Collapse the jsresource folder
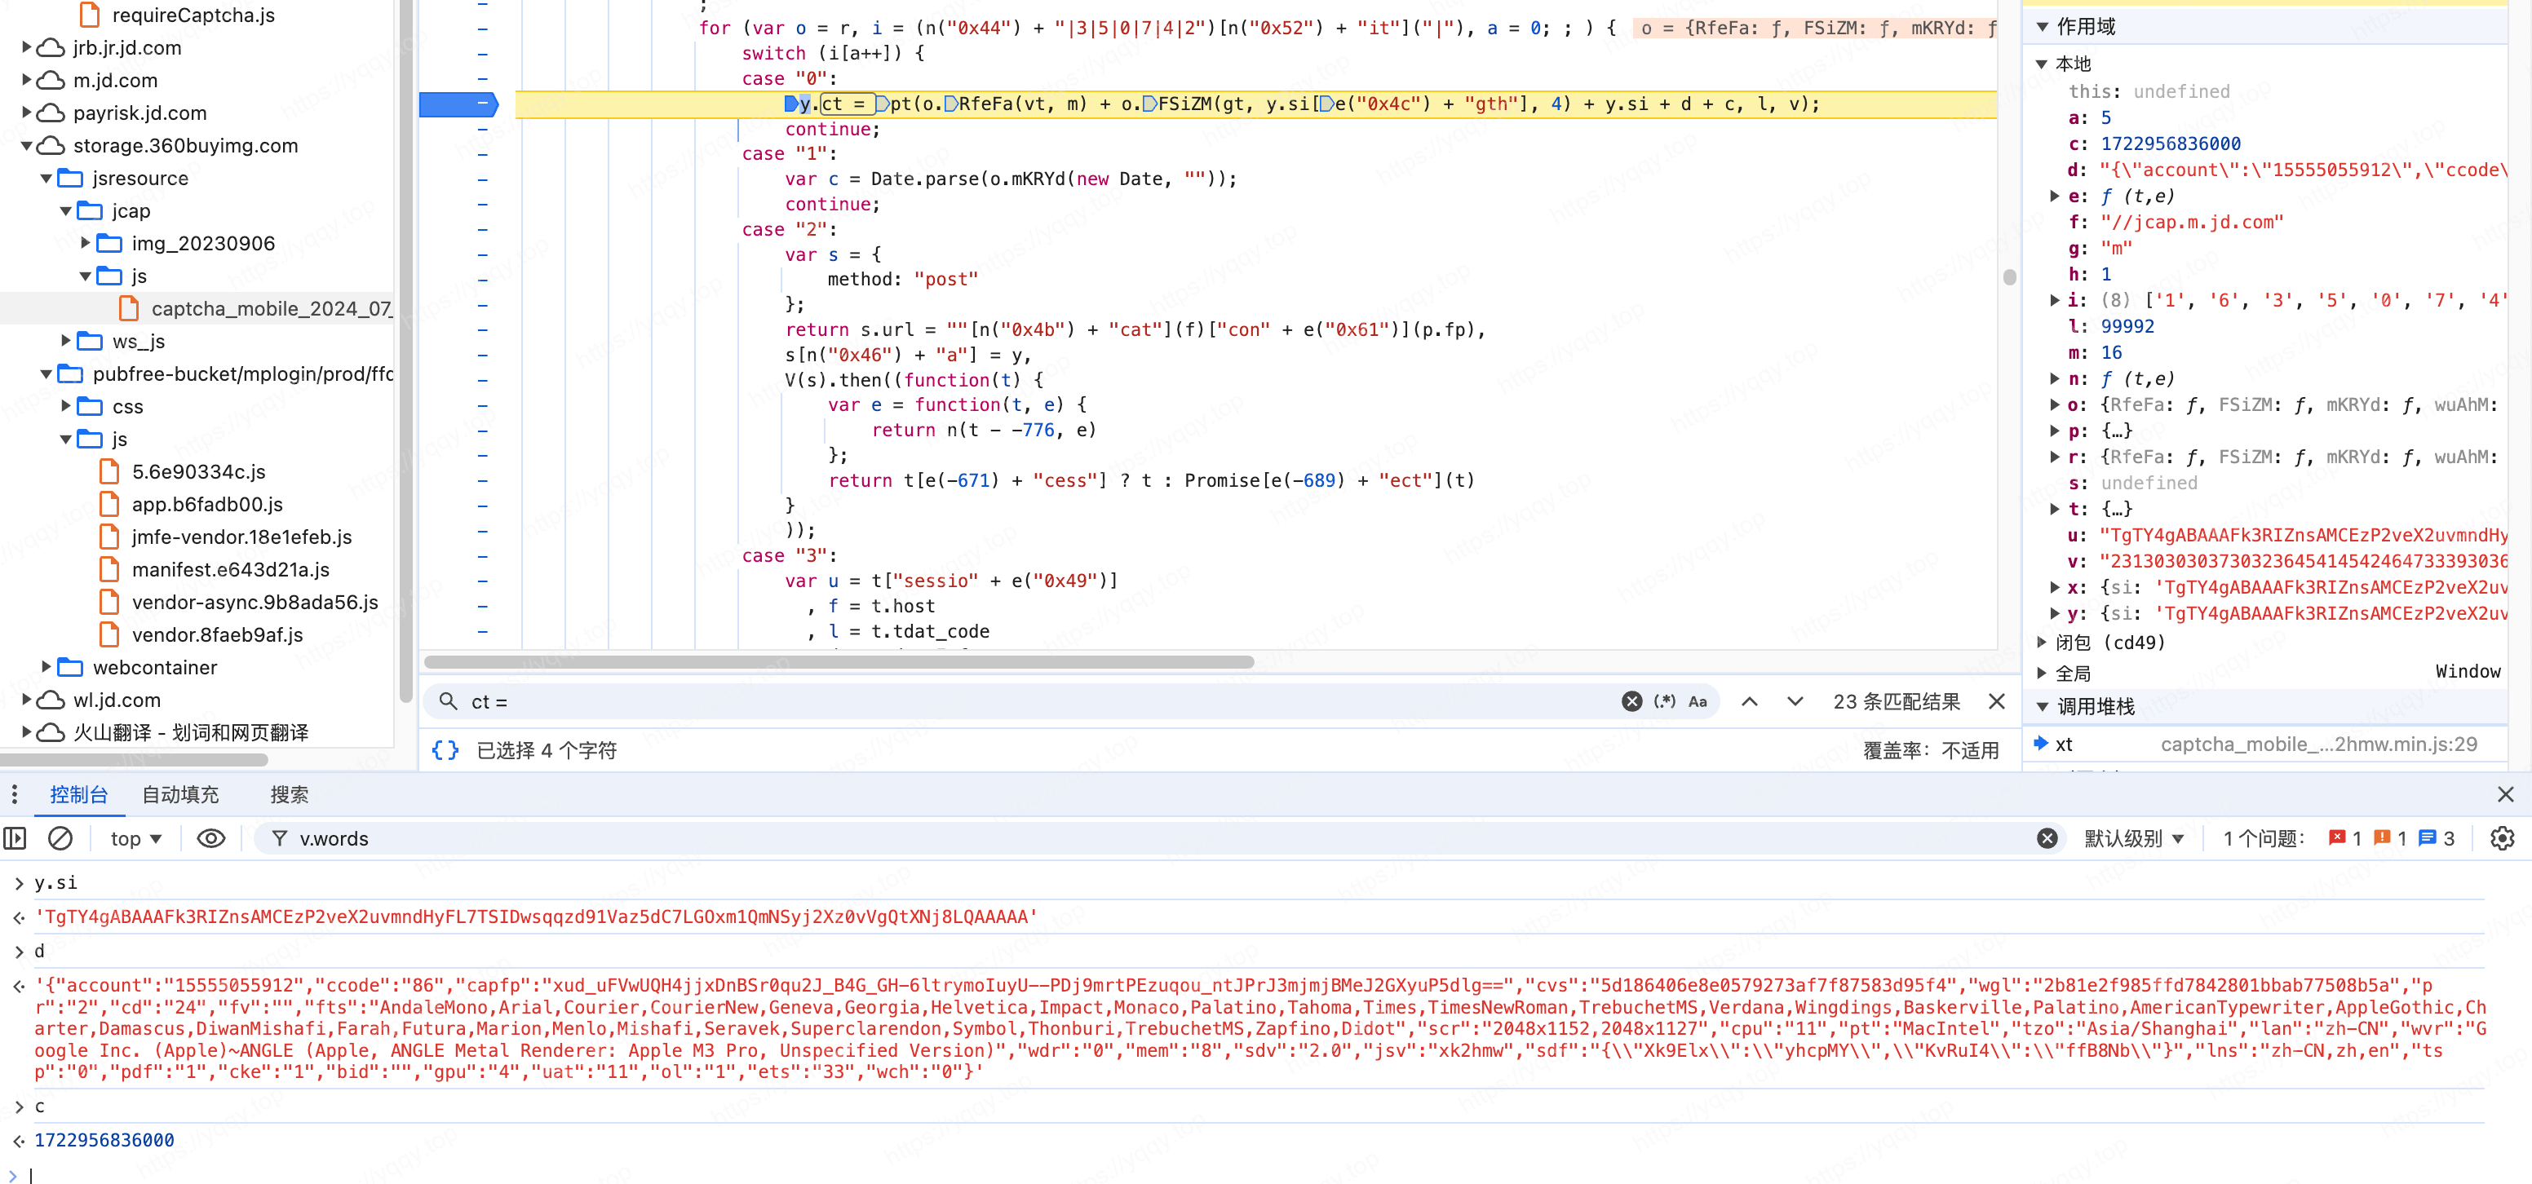This screenshot has width=2532, height=1184. click(46, 178)
